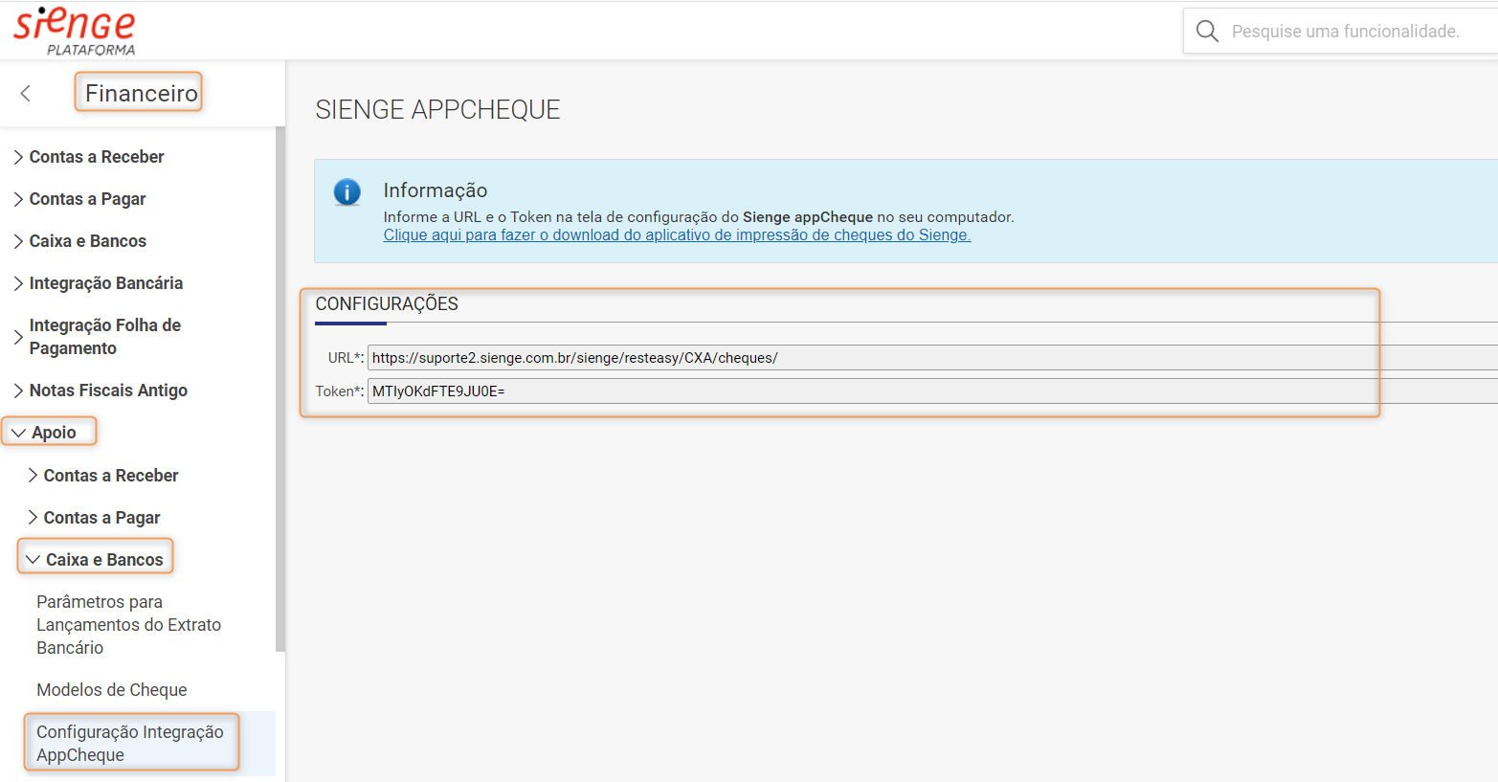
Task: Expand the Integração Bancária chevron
Action: coord(18,283)
